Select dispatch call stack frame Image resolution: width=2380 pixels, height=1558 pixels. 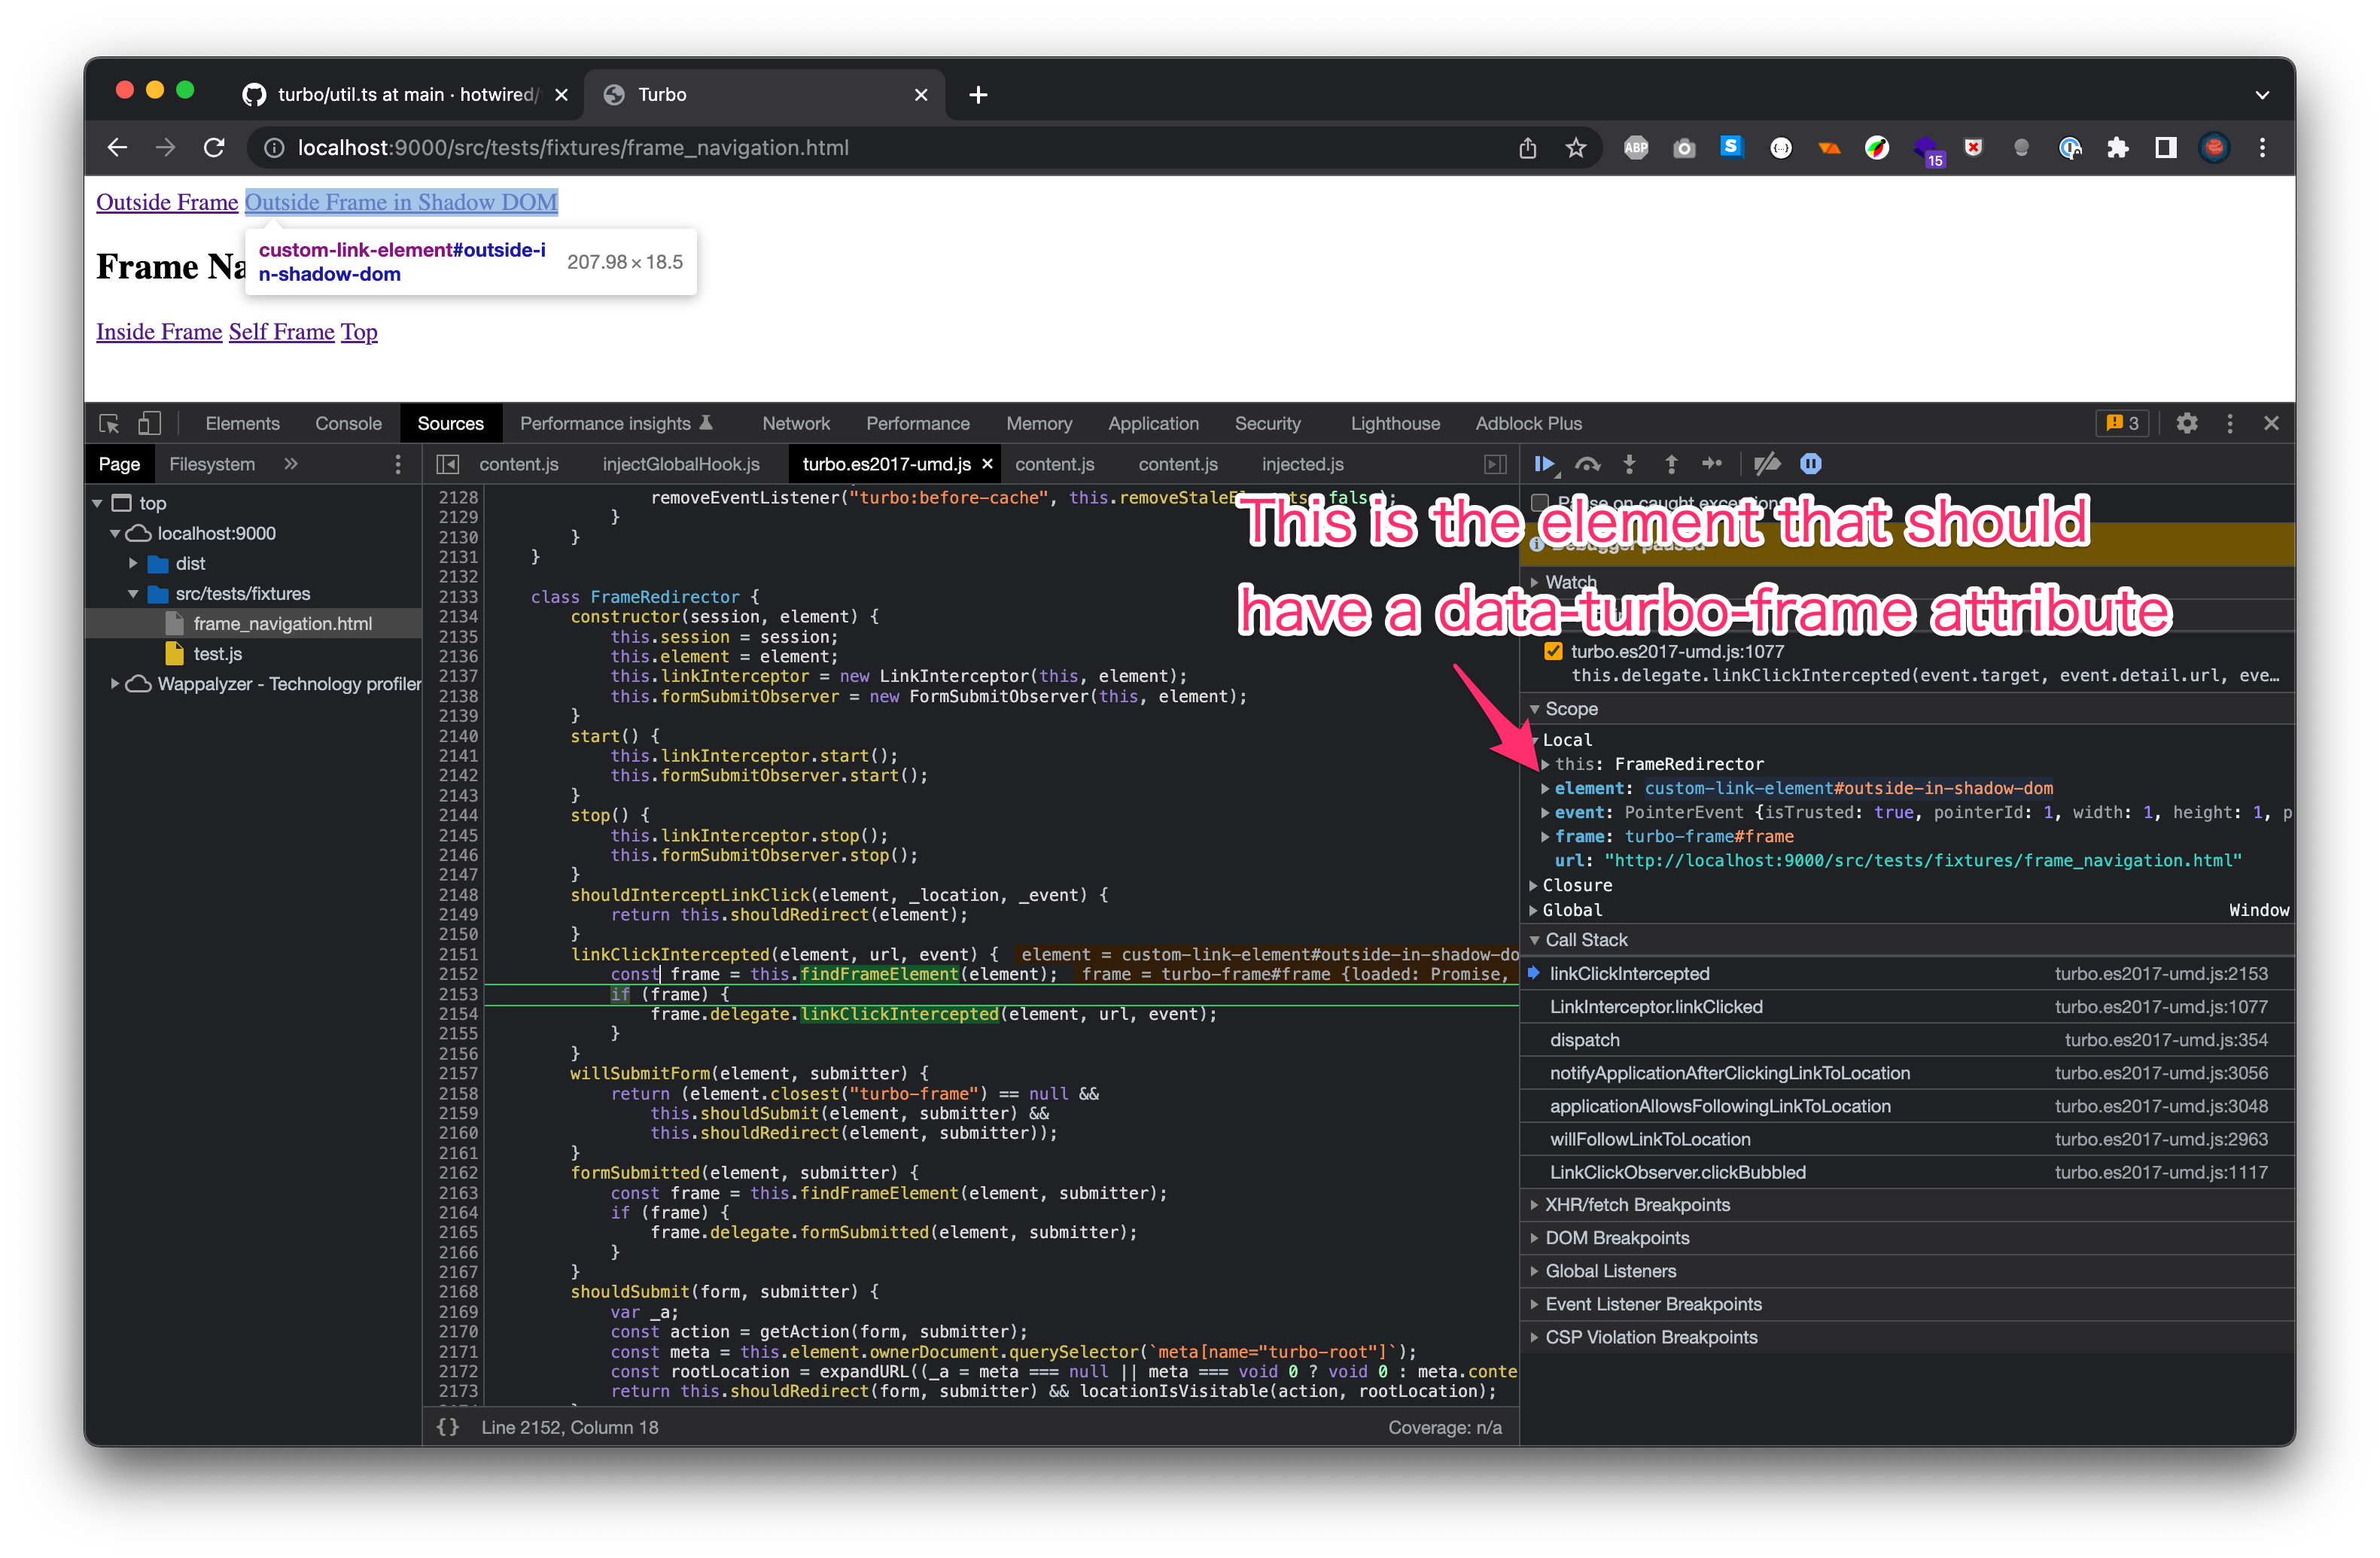pos(1909,1040)
